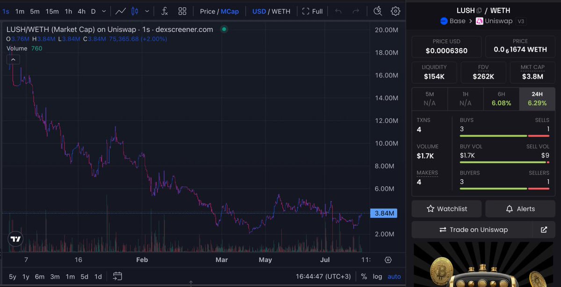This screenshot has width=561, height=287.
Task: Switch chart quote to WETH
Action: 281,11
